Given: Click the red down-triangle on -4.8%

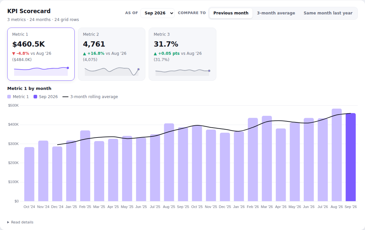Looking at the screenshot, I should [14, 54].
